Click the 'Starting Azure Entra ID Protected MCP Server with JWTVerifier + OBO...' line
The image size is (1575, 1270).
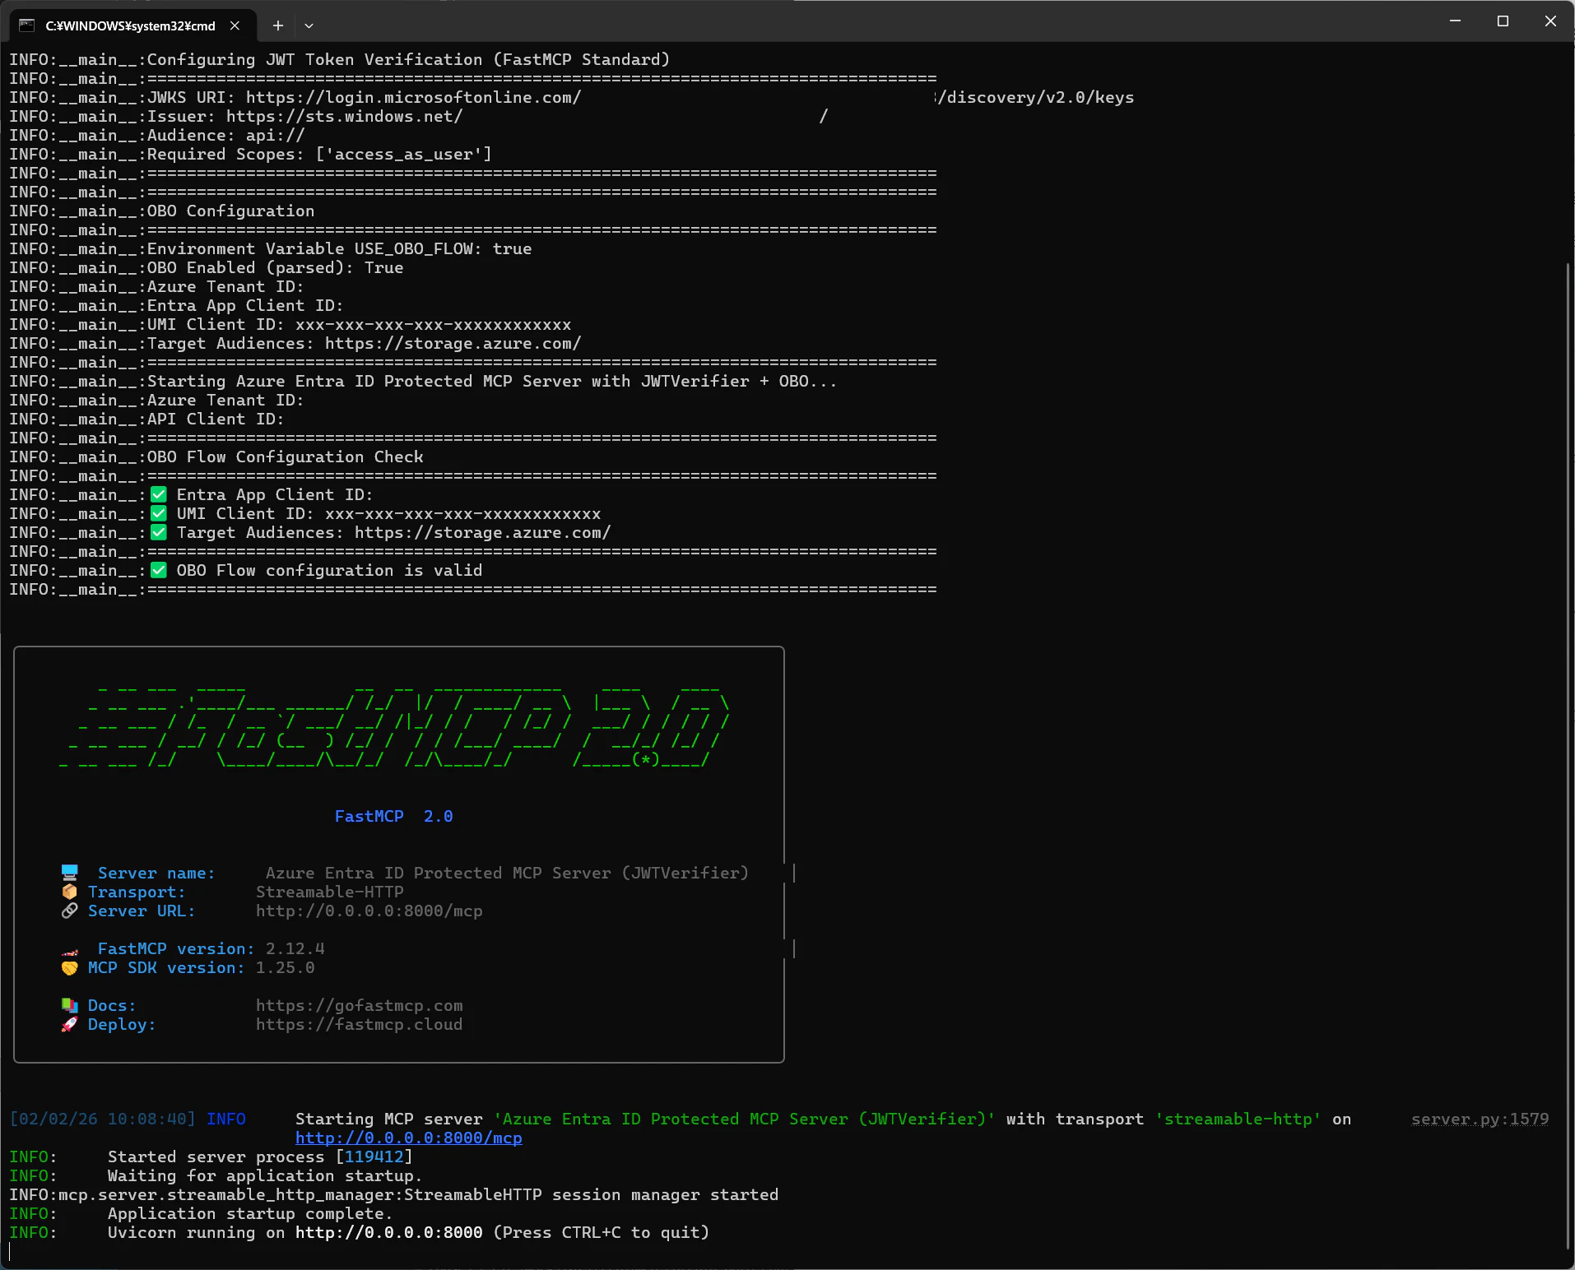[424, 381]
